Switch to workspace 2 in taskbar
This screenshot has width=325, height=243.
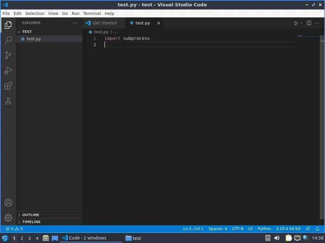22,238
